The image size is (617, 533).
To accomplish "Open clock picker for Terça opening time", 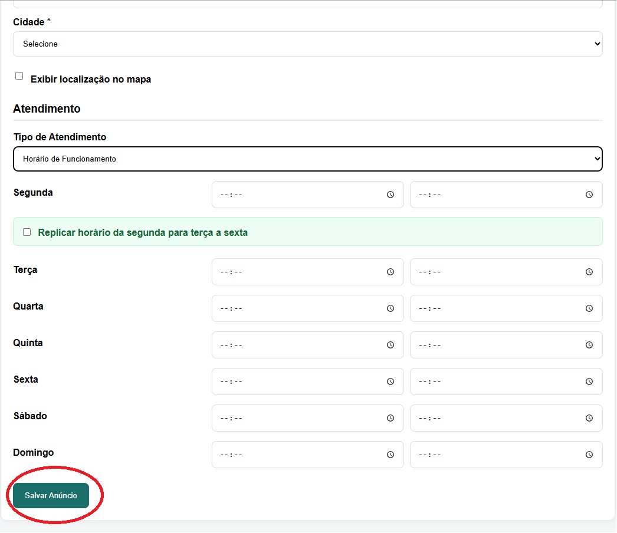I will (x=390, y=272).
